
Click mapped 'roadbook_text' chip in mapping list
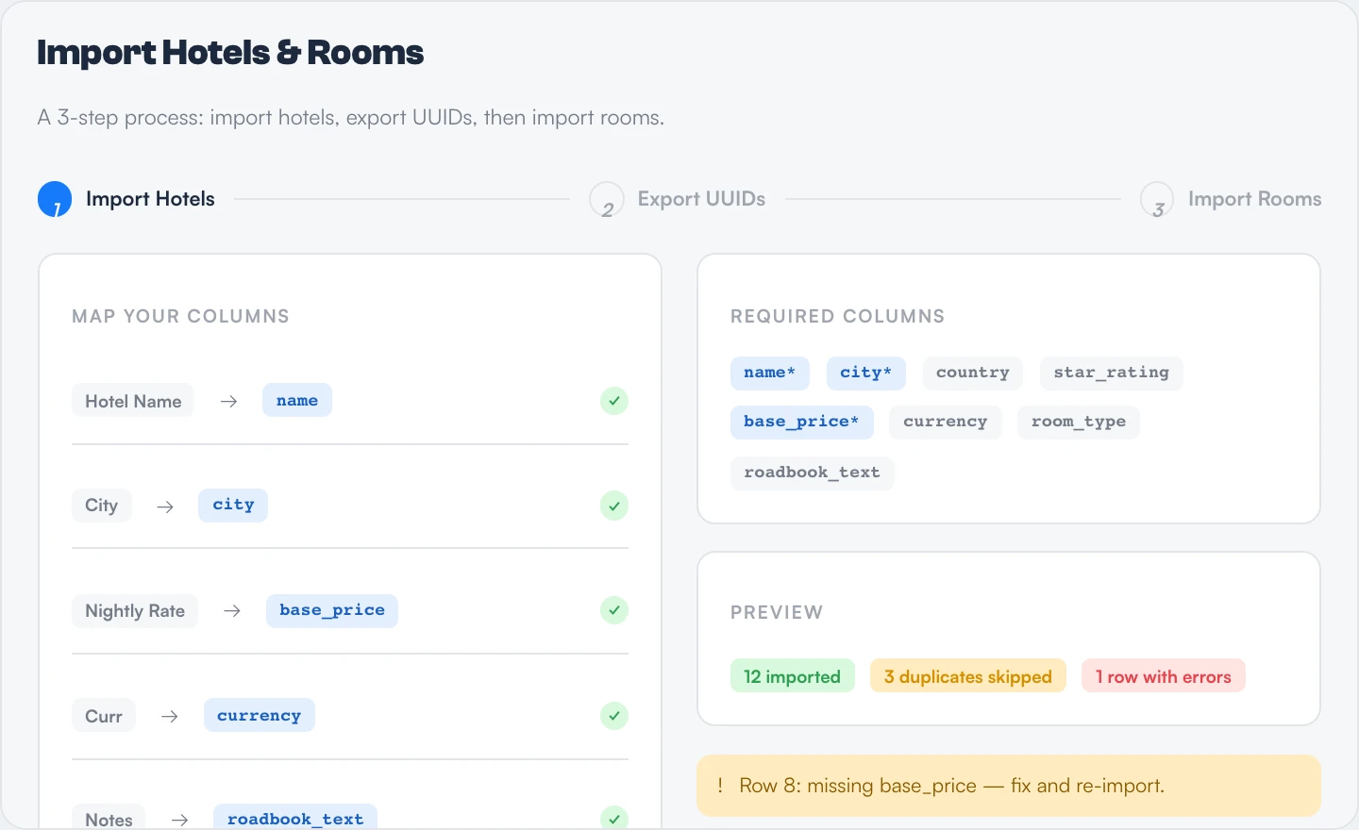[x=295, y=818]
